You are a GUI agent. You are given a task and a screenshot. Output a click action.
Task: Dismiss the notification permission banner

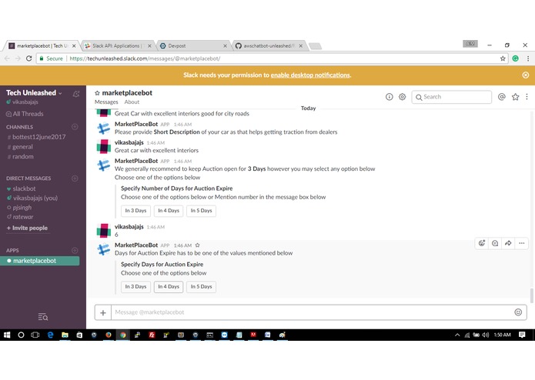click(x=526, y=75)
